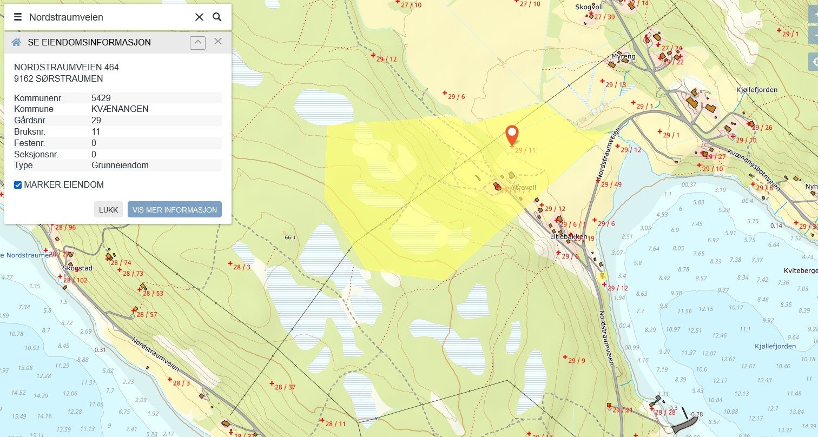Screen dimensions: 818x437
Task: Open VIS MER INFORMASJON
Action: [175, 210]
